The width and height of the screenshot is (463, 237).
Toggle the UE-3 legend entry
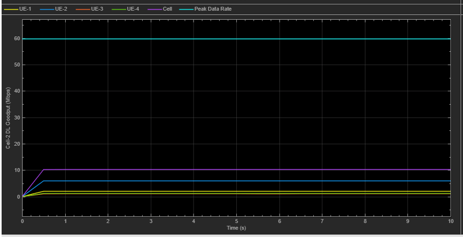point(89,9)
